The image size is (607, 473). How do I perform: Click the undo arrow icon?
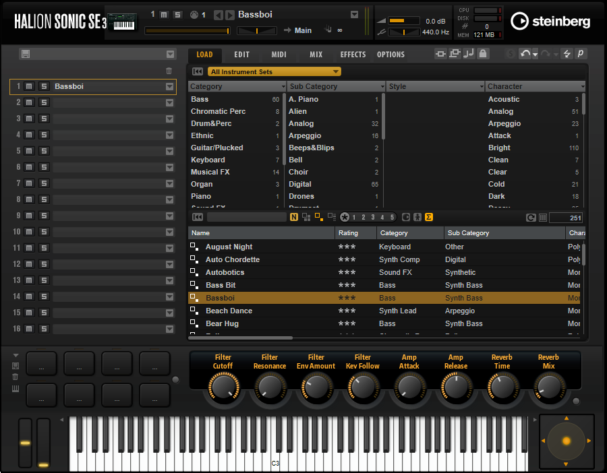[524, 54]
